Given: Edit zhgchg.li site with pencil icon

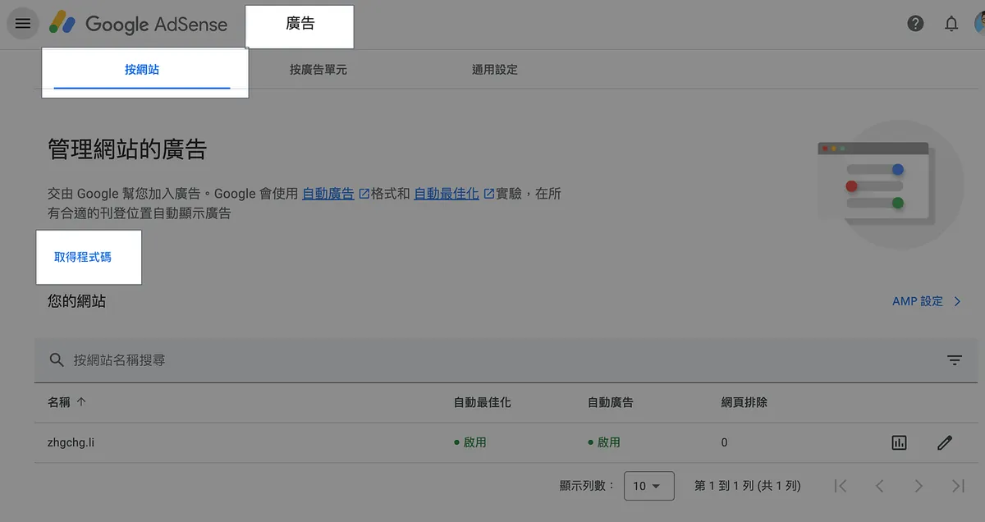Looking at the screenshot, I should [x=945, y=443].
